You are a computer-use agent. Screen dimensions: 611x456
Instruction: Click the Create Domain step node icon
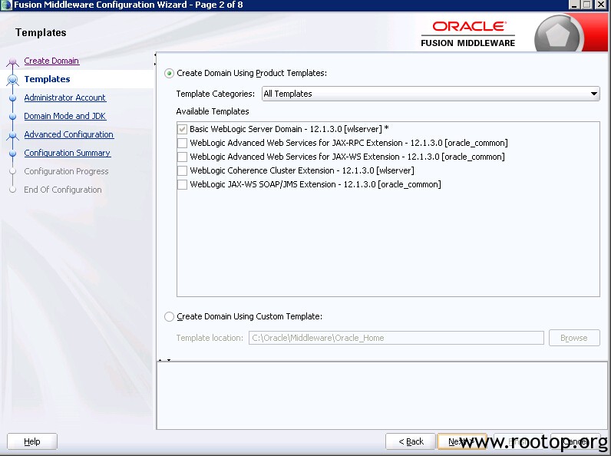[x=12, y=61]
